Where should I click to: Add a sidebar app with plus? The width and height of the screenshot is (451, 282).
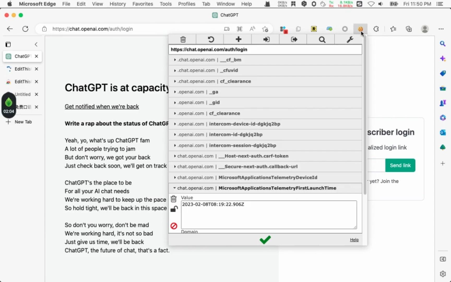click(443, 163)
